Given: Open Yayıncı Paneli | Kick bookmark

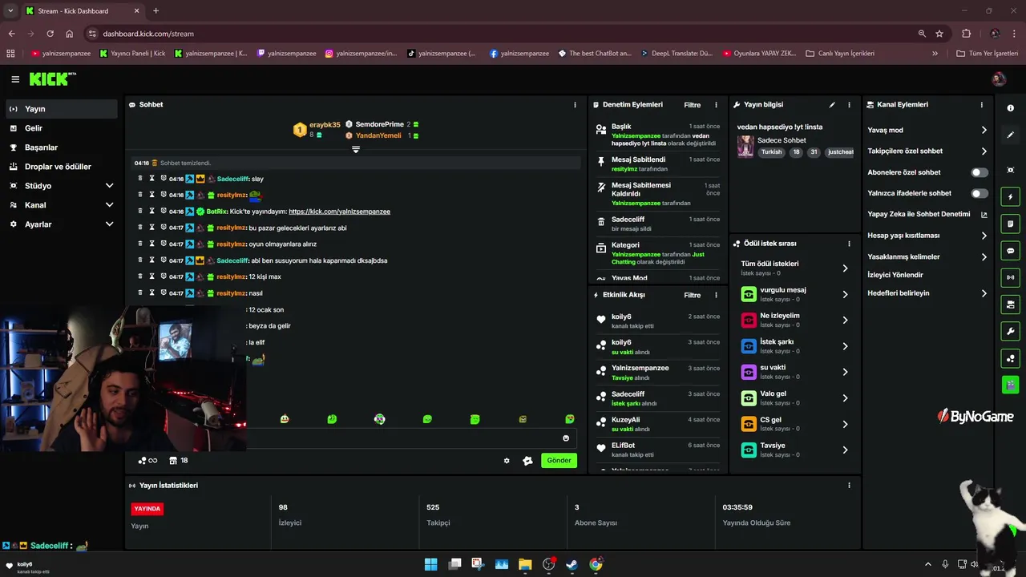Looking at the screenshot, I should coord(132,54).
